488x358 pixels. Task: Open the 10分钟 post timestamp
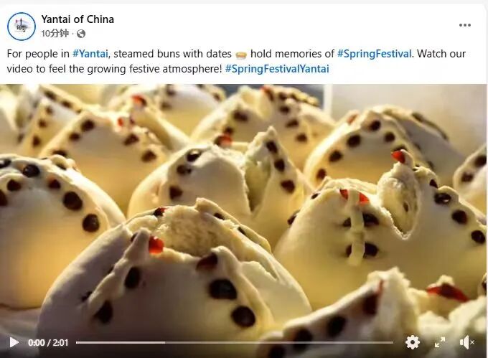tap(55, 33)
